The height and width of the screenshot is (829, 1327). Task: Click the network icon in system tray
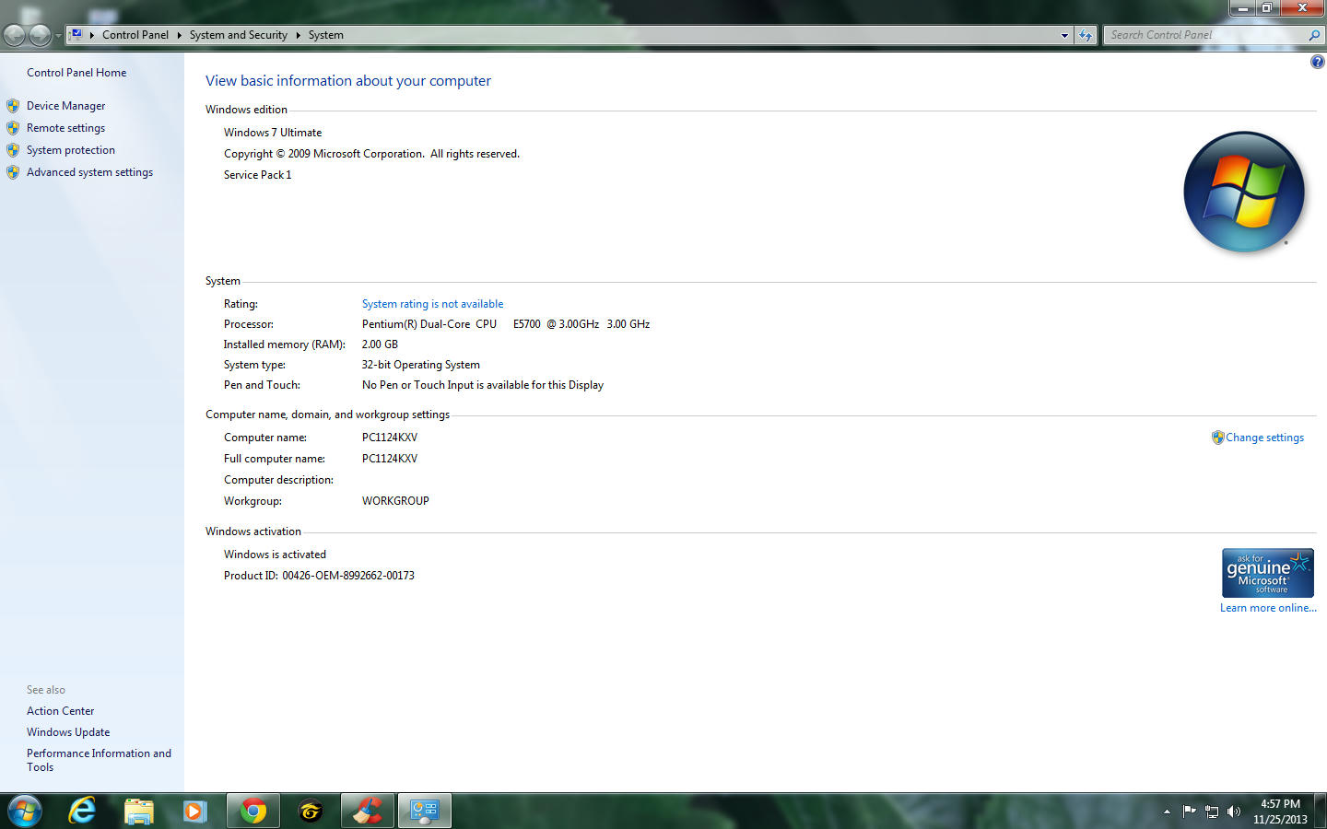point(1212,811)
